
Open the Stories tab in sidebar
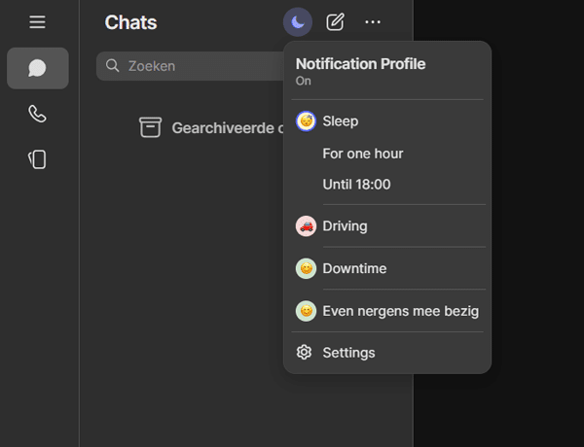pyautogui.click(x=37, y=160)
